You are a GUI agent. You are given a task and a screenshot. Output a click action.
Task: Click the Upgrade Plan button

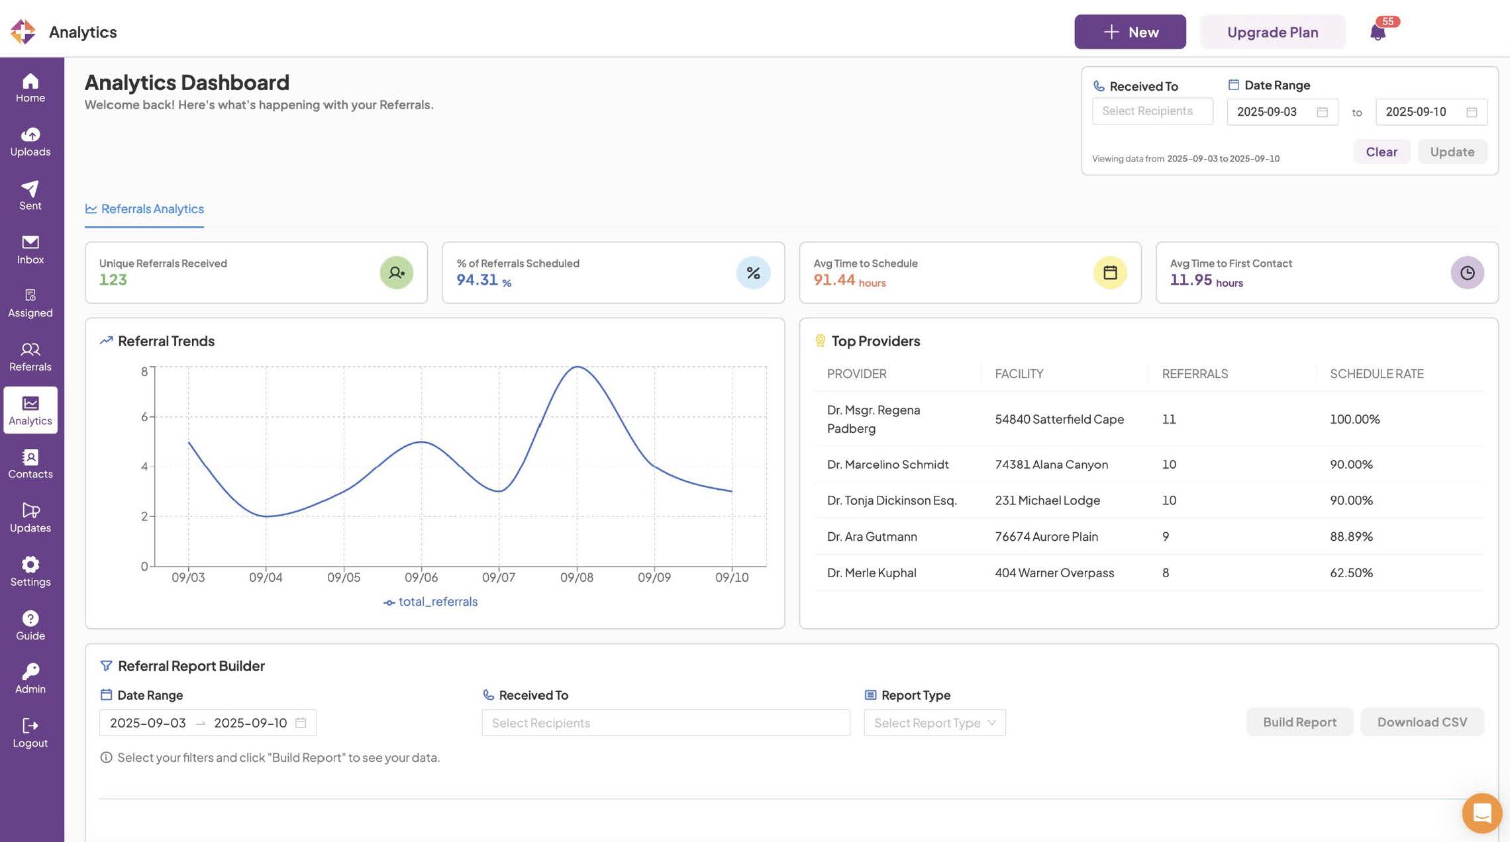[x=1272, y=32]
